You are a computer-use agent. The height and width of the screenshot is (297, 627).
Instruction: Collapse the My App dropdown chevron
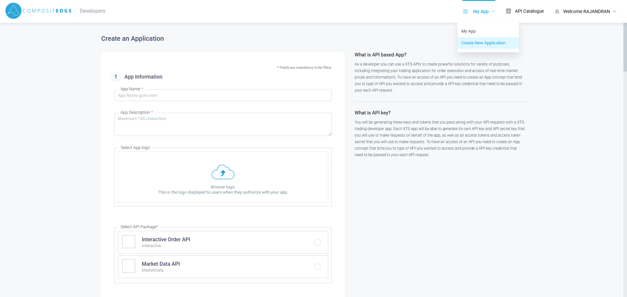[x=493, y=11]
